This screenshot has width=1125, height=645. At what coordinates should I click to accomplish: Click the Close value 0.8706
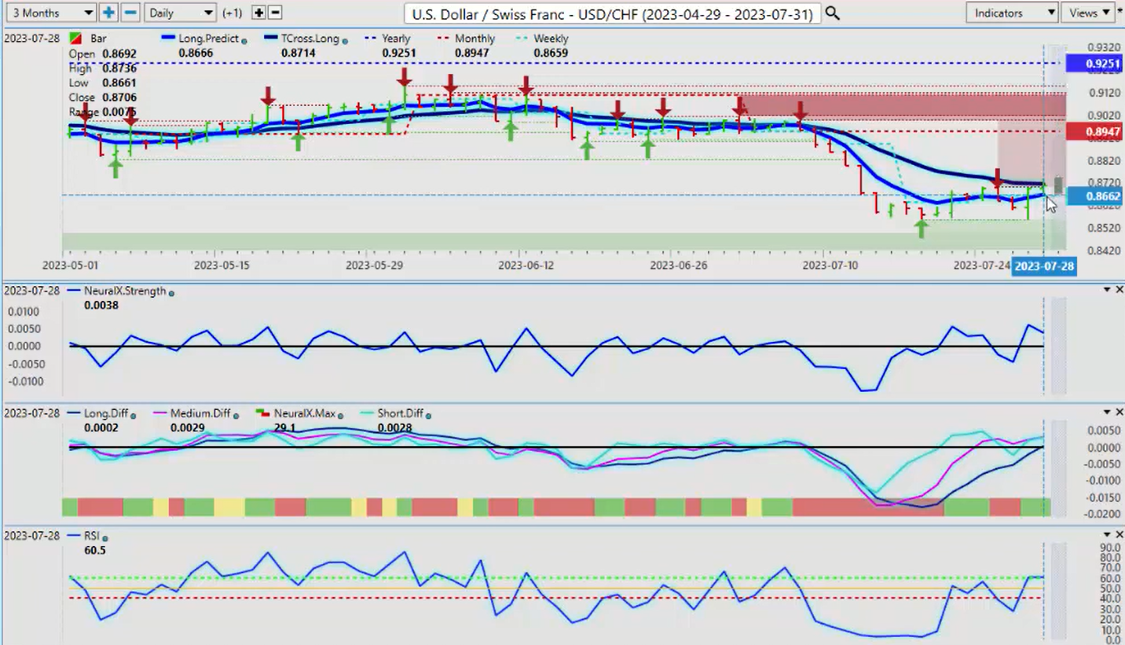pos(119,98)
